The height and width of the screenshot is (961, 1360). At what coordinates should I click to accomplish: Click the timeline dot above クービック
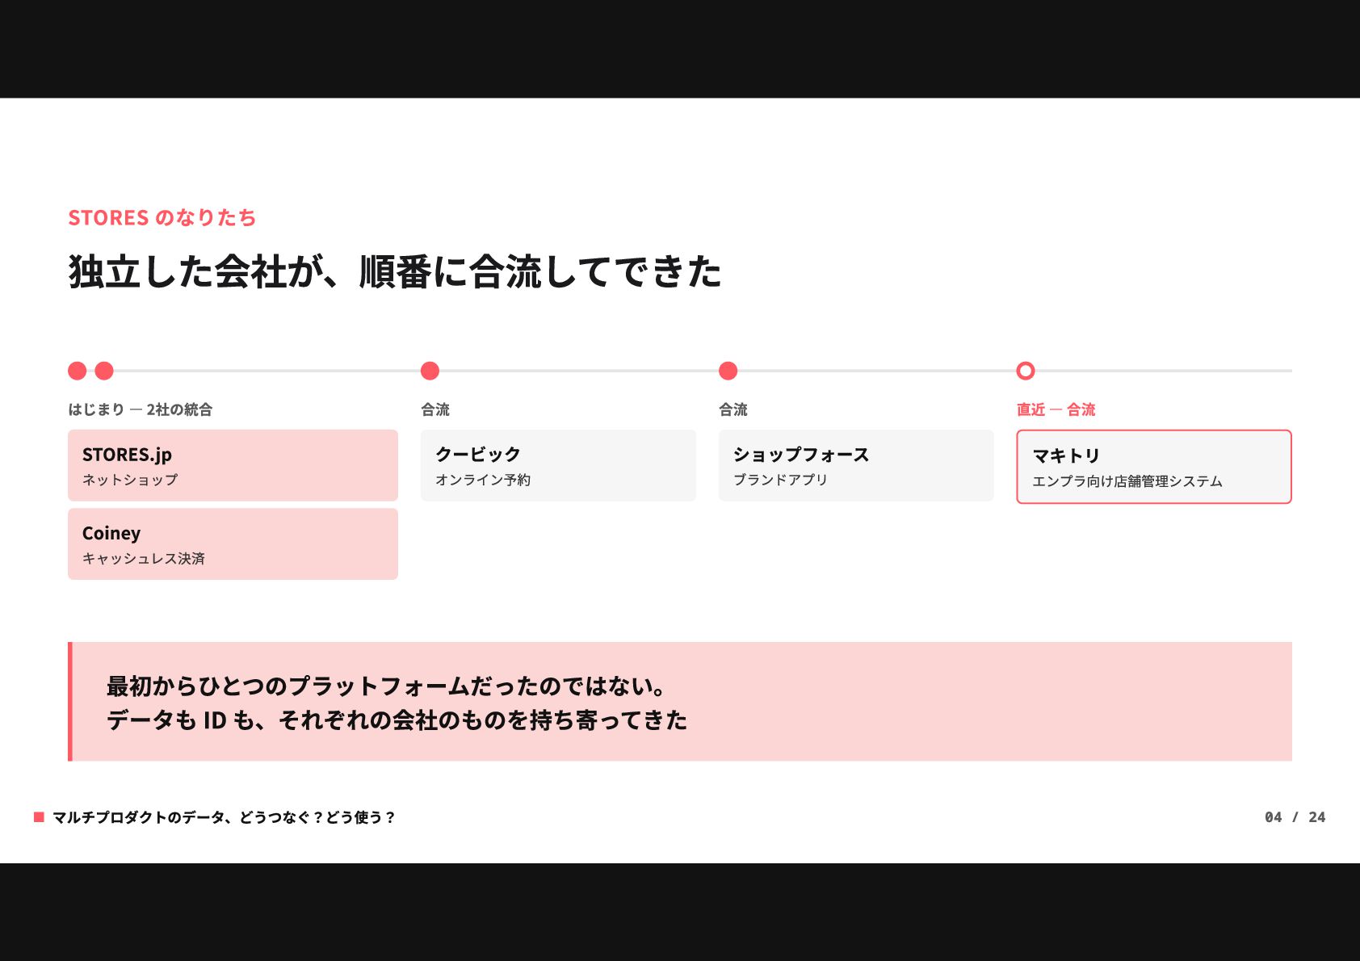(x=430, y=371)
